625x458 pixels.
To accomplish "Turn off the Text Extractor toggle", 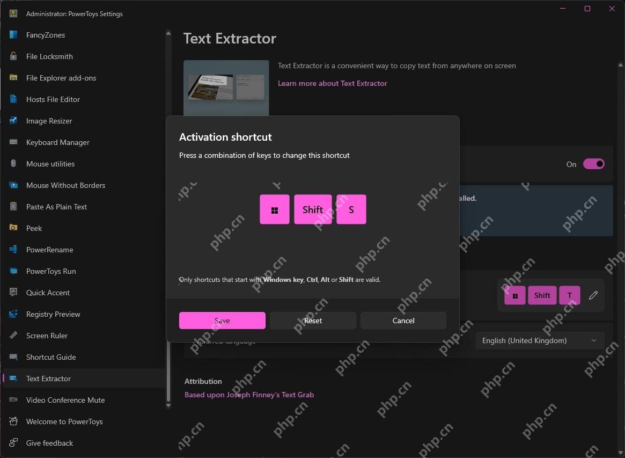I will pos(593,164).
